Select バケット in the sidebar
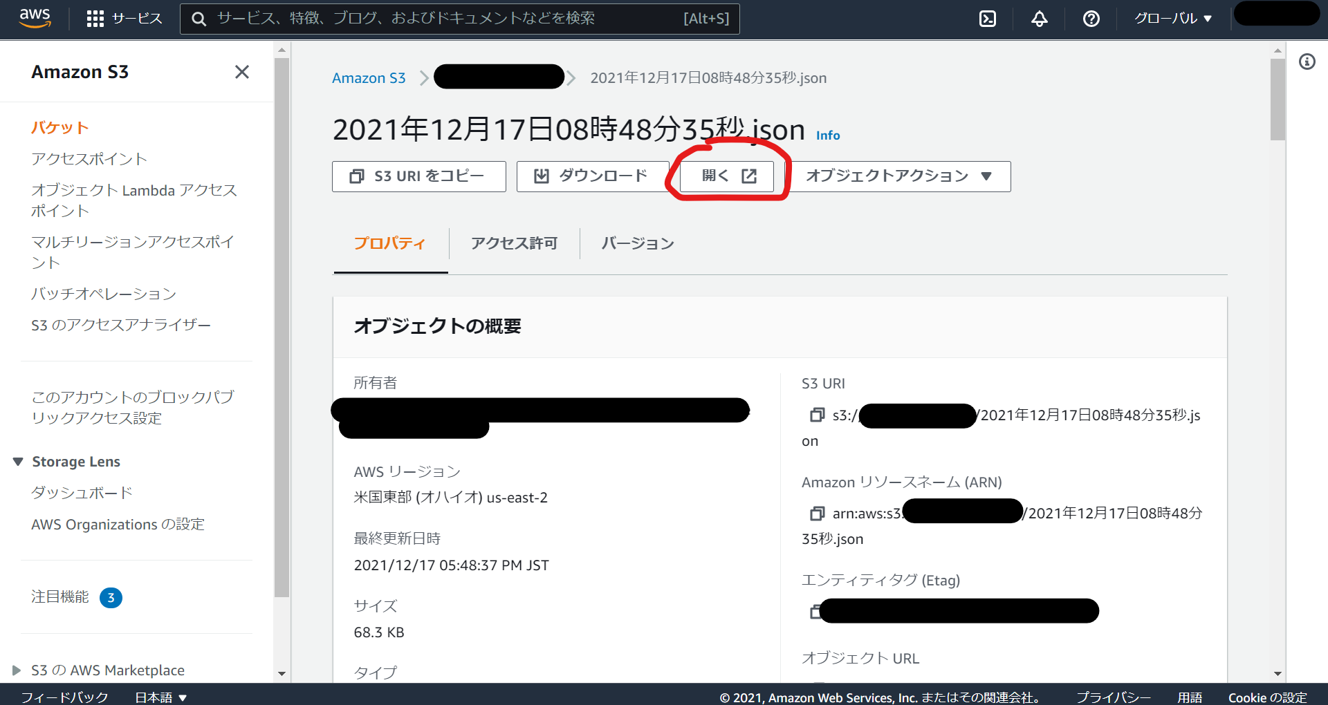Screen dimensions: 1328x705 (x=59, y=127)
